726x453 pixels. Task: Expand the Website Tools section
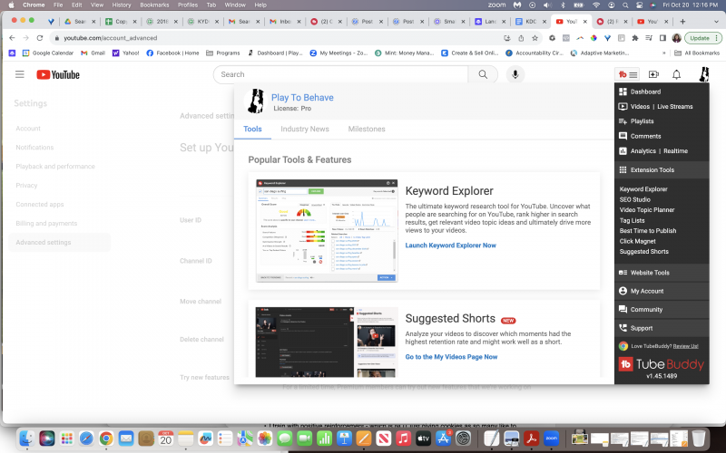coord(650,273)
